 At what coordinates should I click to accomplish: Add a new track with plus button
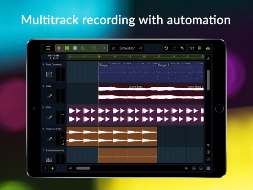tap(52, 168)
